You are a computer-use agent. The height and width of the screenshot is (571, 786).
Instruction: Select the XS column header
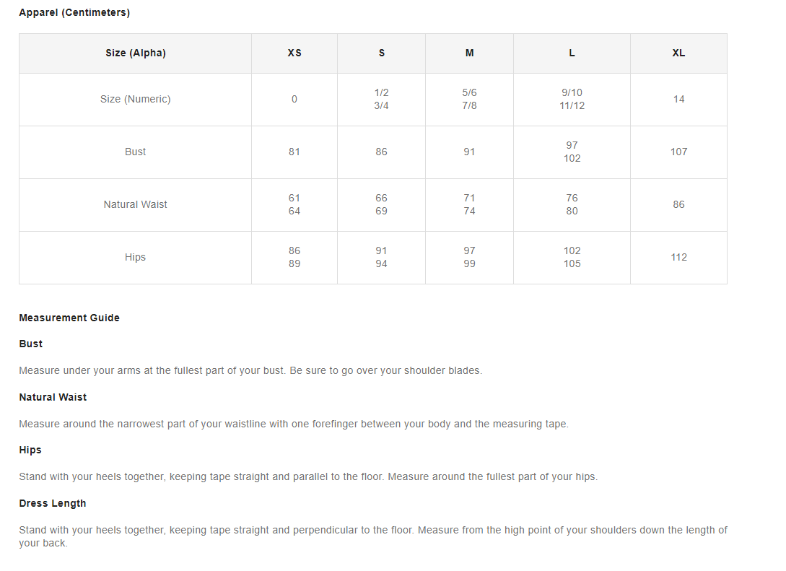[294, 53]
